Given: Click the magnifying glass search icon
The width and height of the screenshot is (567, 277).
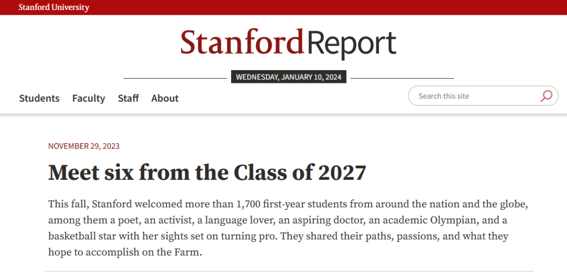Looking at the screenshot, I should (546, 95).
